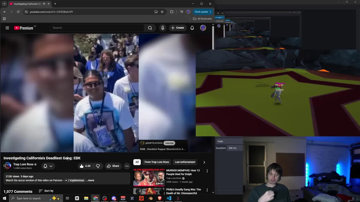Bookmark this page with the star icon

(x=162, y=12)
